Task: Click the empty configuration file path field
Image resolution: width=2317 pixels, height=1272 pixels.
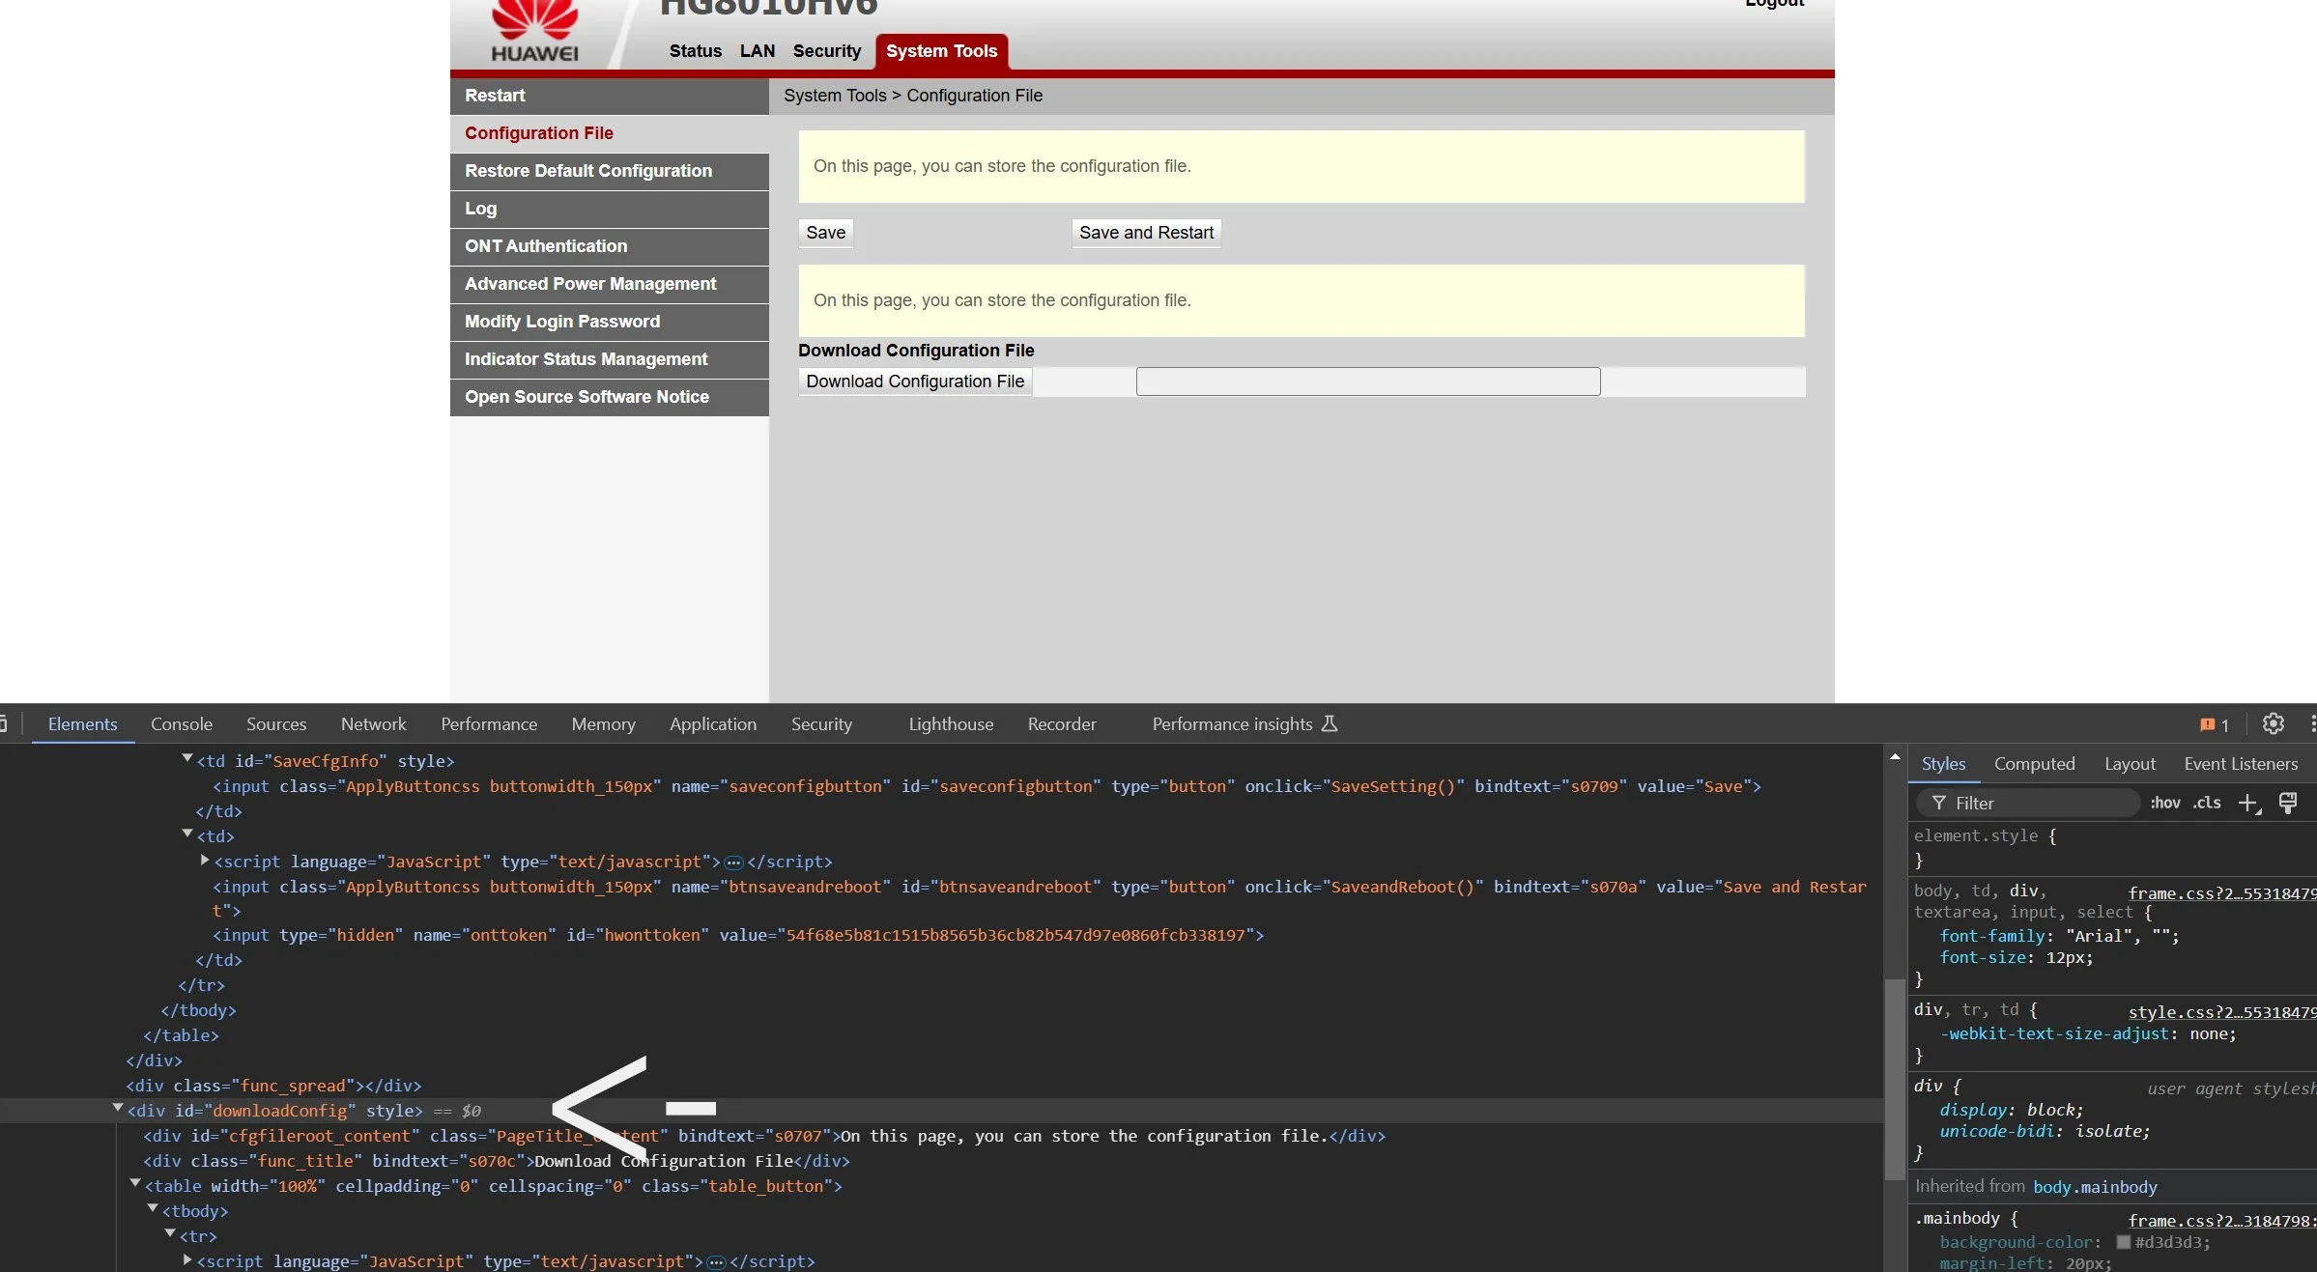Action: (x=1368, y=382)
